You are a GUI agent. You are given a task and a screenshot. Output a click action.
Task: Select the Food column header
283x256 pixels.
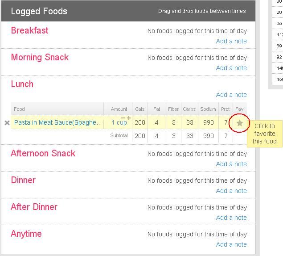click(57, 109)
